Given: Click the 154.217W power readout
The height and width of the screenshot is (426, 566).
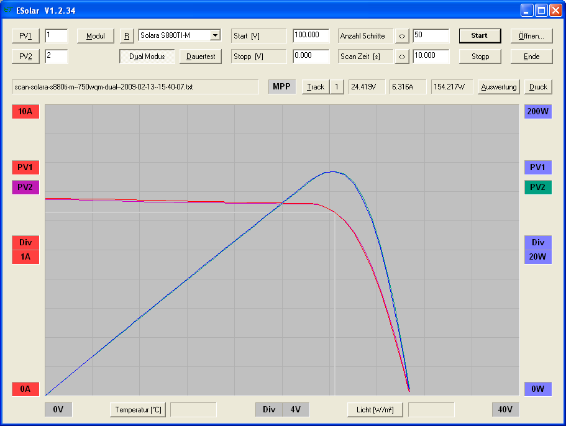Looking at the screenshot, I should coord(452,87).
